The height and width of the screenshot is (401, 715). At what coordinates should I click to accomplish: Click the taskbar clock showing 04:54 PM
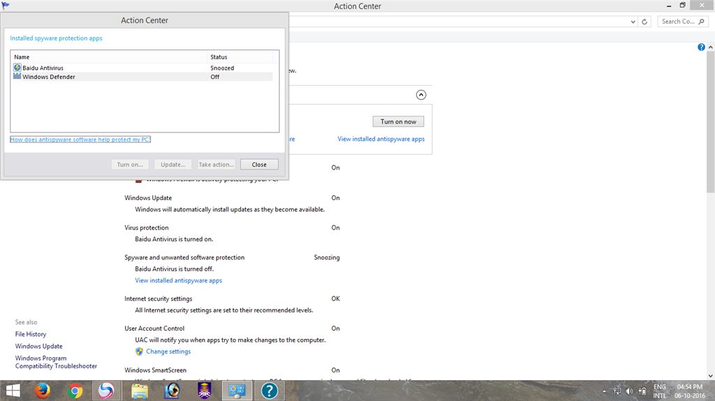tap(690, 391)
